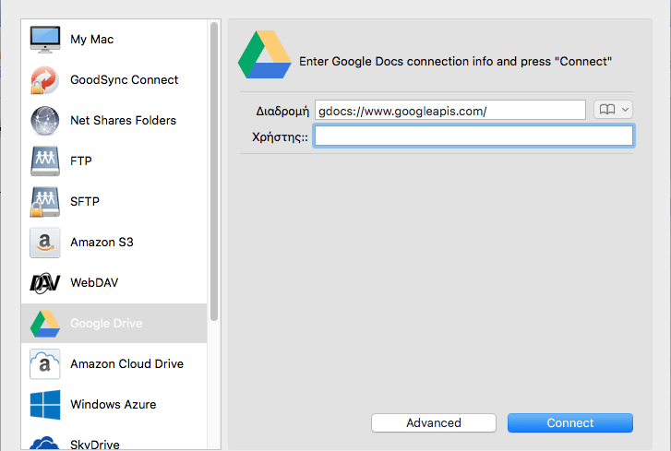Select the "My Mac" label
671x451 pixels.
[x=92, y=40]
